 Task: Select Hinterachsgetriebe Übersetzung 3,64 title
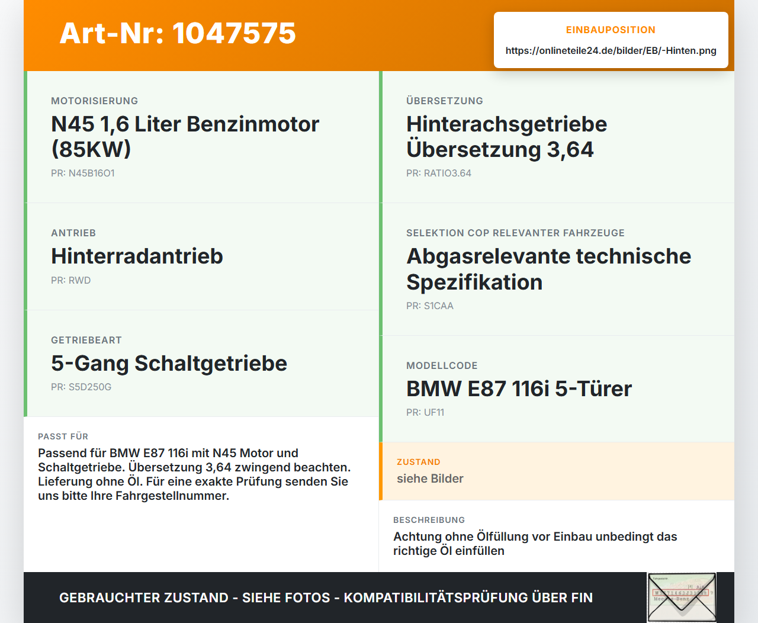pos(506,137)
